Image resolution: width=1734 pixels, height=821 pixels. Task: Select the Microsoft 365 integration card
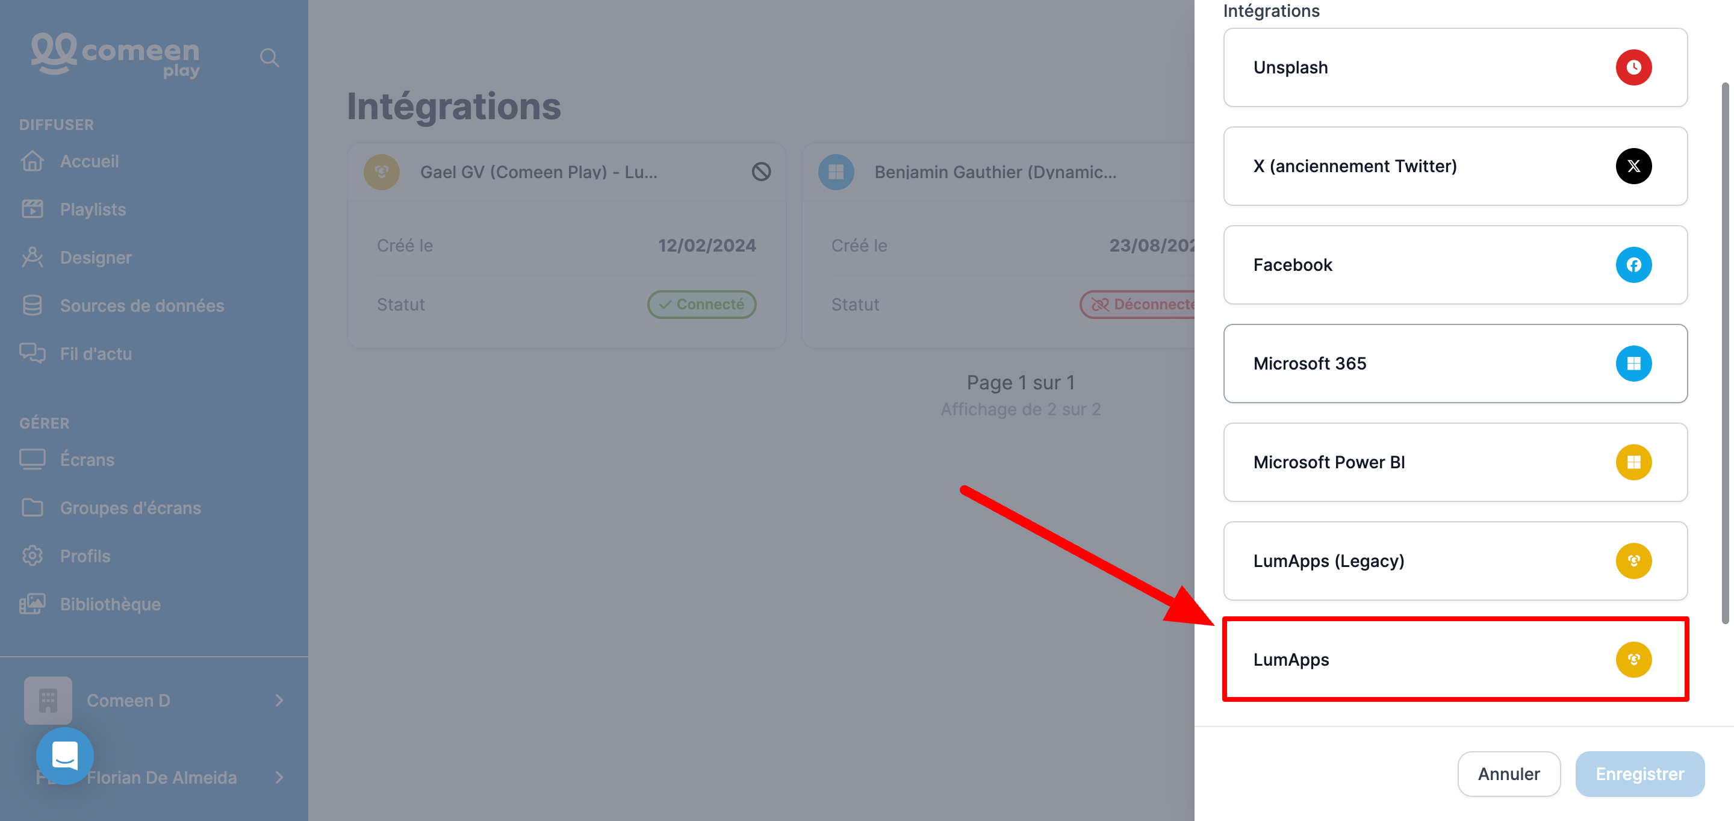[x=1455, y=364]
